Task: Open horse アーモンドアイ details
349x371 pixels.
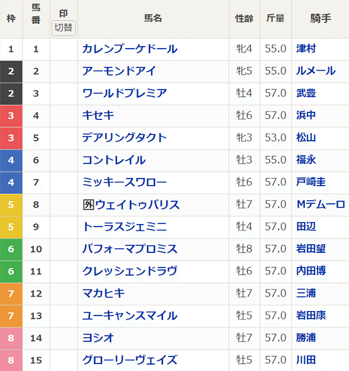Action: coord(119,71)
